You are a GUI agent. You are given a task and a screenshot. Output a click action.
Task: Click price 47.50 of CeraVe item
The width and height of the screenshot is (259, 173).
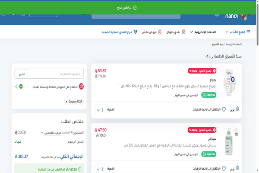coord(101,130)
